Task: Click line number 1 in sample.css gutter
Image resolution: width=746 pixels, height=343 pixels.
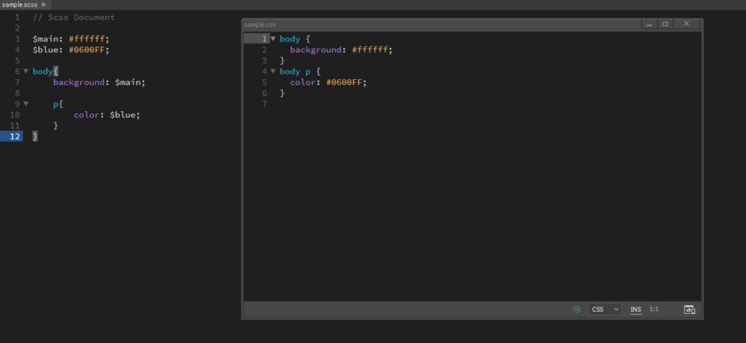Action: pyautogui.click(x=264, y=39)
